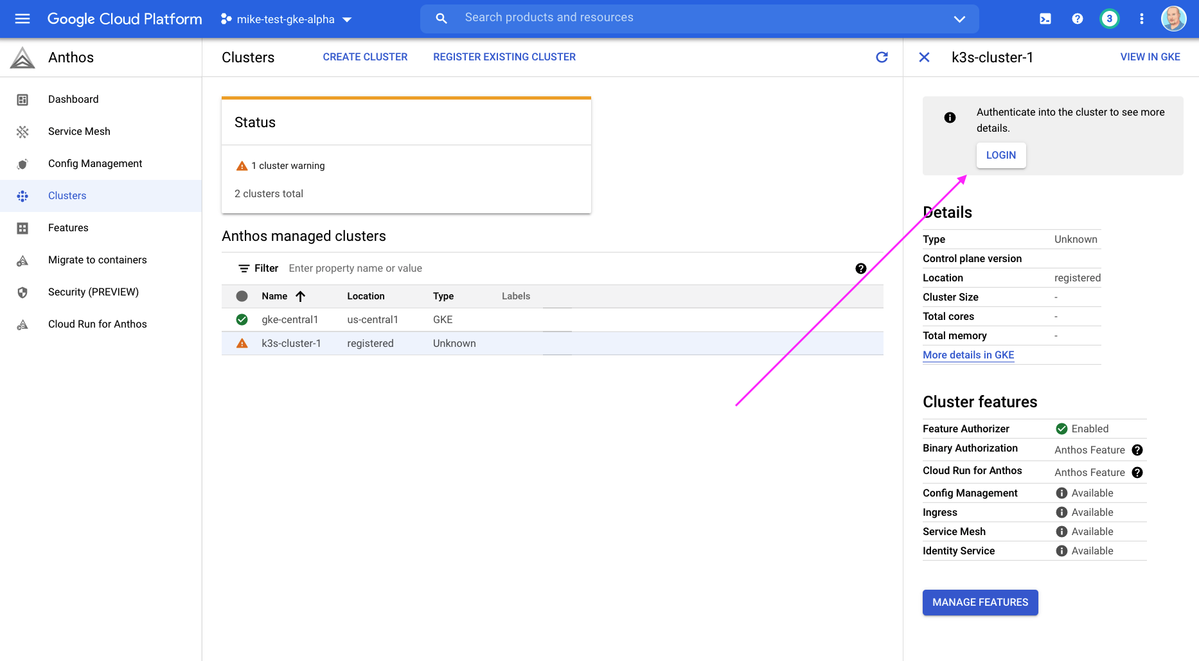Viewport: 1199px width, 661px height.
Task: Open Config Management in sidebar
Action: coord(101,164)
